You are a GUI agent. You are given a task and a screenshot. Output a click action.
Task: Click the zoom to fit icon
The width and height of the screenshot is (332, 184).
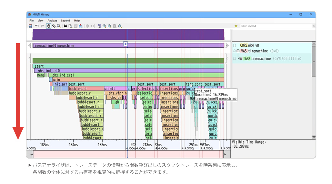[x=120, y=26]
